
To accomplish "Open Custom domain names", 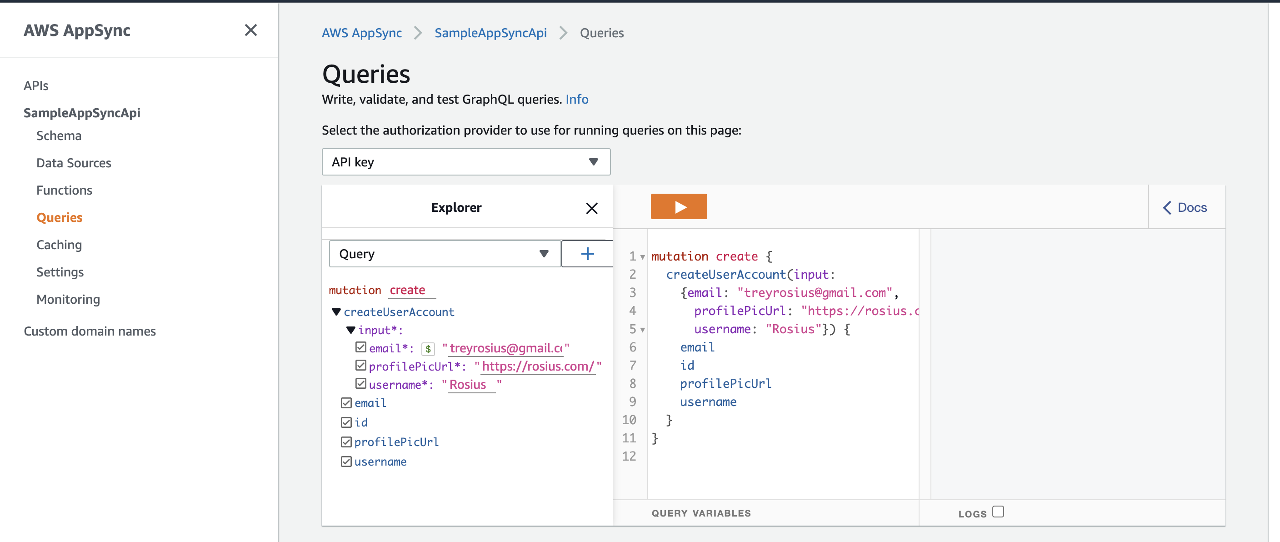I will 90,331.
